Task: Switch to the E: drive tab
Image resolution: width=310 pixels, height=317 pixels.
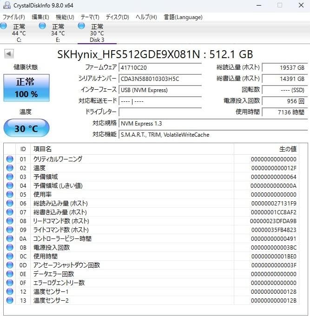Action: pyautogui.click(x=58, y=33)
